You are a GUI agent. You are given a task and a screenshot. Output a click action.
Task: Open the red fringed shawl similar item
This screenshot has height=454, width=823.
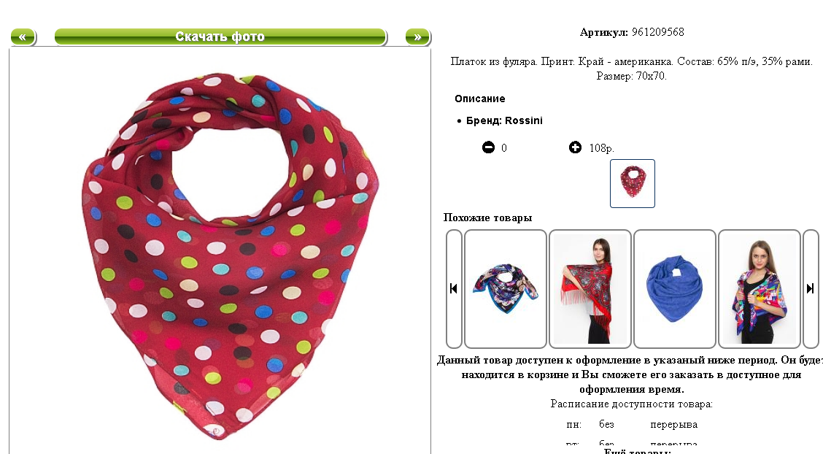(590, 288)
